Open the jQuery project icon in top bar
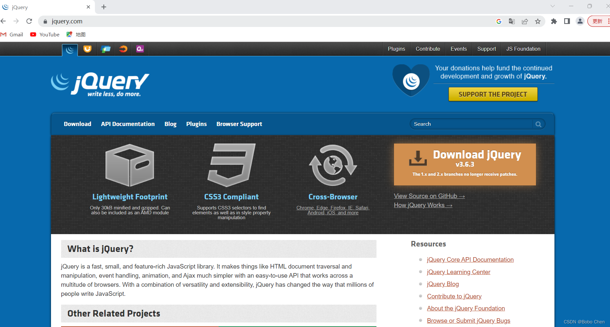Image resolution: width=610 pixels, height=327 pixels. [x=70, y=49]
